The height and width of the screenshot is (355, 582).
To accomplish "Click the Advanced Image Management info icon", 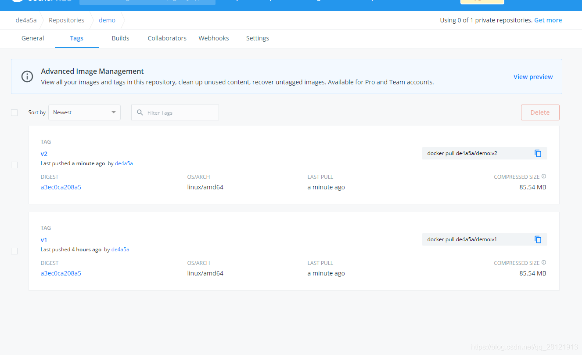I will [27, 76].
